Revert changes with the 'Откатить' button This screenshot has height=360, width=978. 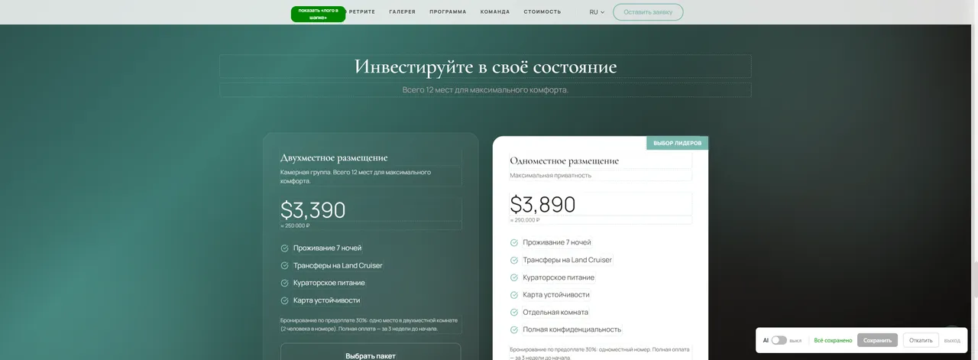[x=921, y=340]
